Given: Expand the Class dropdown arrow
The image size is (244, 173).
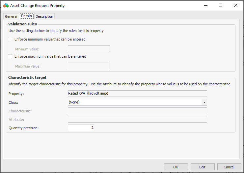Looking at the screenshot, I should click(x=204, y=102).
